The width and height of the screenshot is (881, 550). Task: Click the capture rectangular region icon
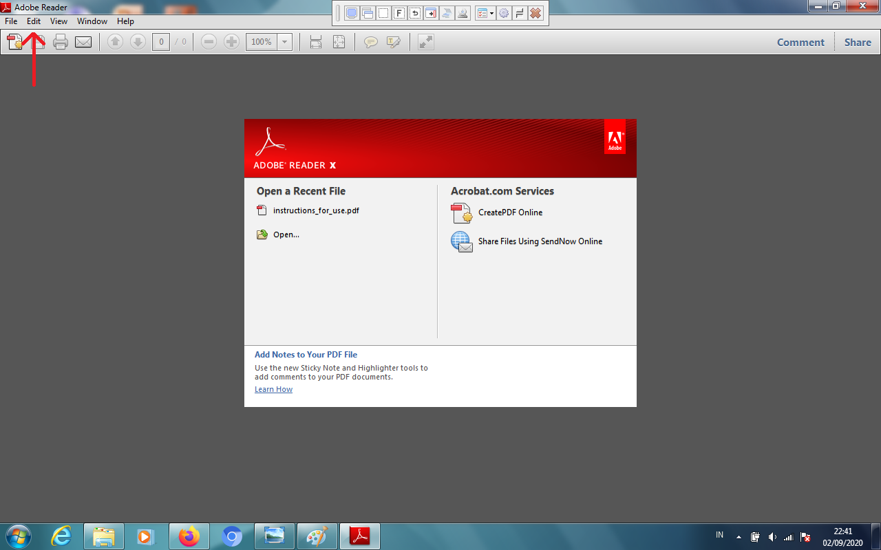click(383, 13)
